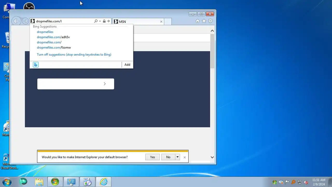The height and width of the screenshot is (187, 332).
Task: Click the Bing search provider icon
Action: (36, 65)
